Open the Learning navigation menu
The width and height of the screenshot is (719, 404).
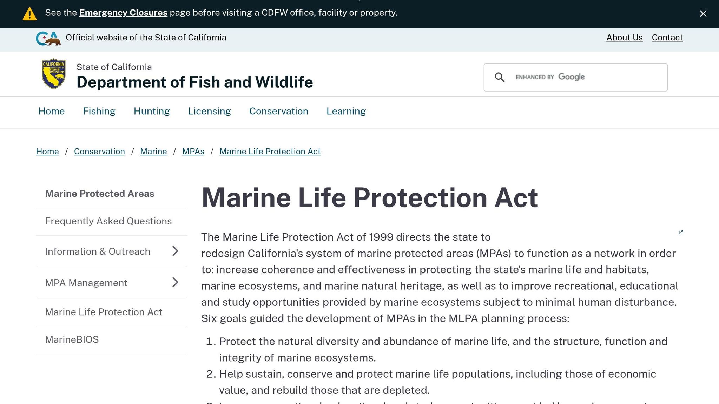(346, 111)
